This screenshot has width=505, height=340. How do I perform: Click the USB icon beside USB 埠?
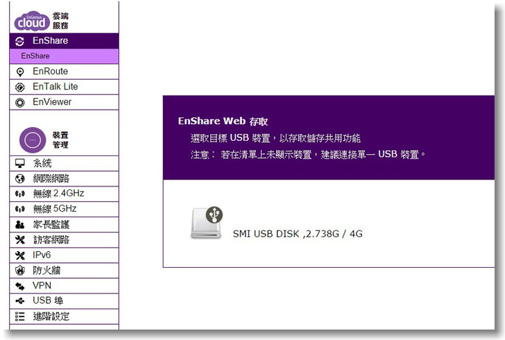(20, 301)
